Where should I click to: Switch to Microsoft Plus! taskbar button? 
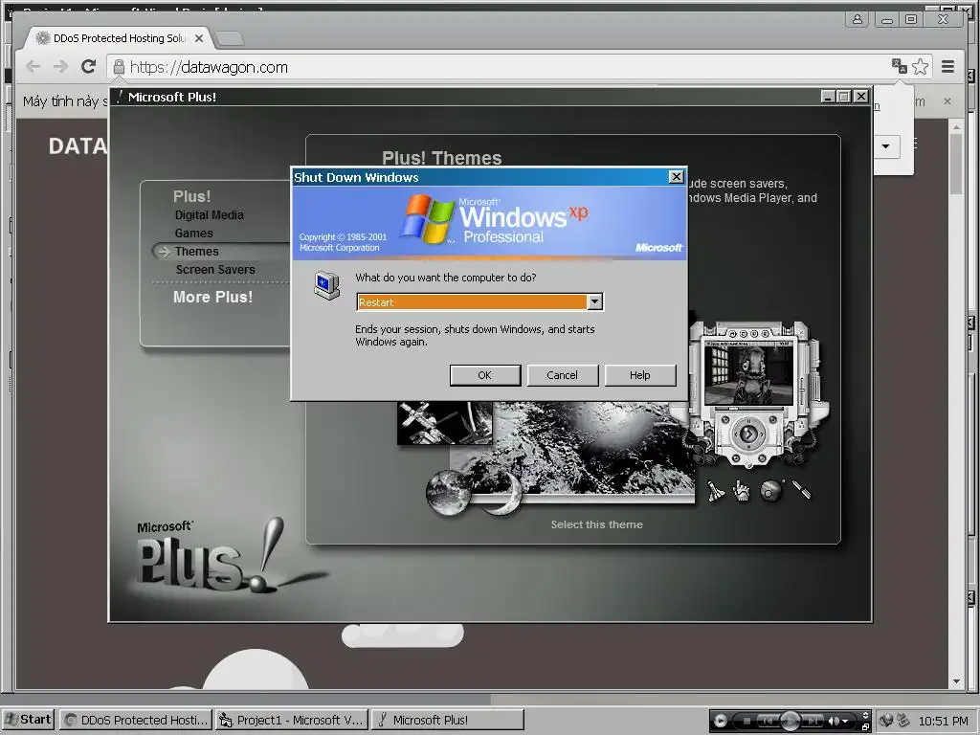pos(448,720)
